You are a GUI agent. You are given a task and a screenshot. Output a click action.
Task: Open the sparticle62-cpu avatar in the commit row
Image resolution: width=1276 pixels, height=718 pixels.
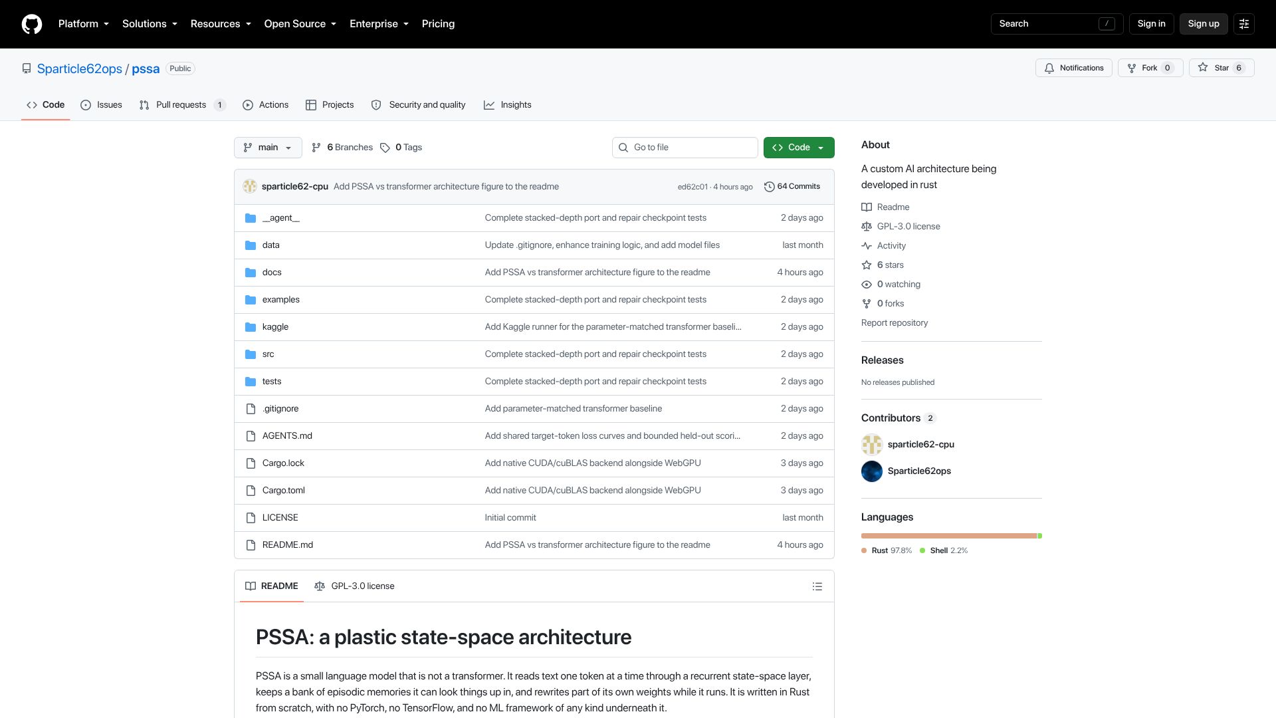(250, 187)
